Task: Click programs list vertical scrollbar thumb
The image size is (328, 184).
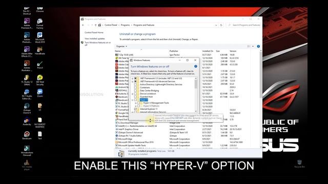Action: pyautogui.click(x=261, y=75)
